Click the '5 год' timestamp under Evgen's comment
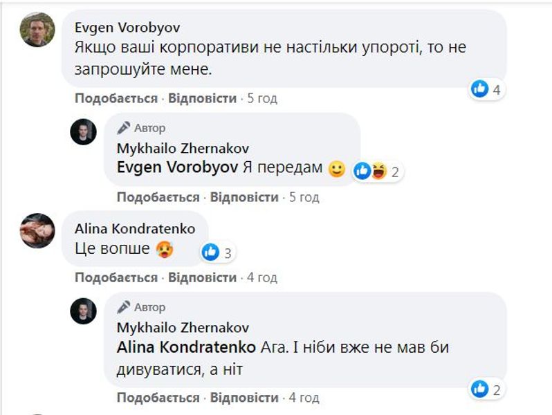This screenshot has height=415, width=552. [x=262, y=98]
